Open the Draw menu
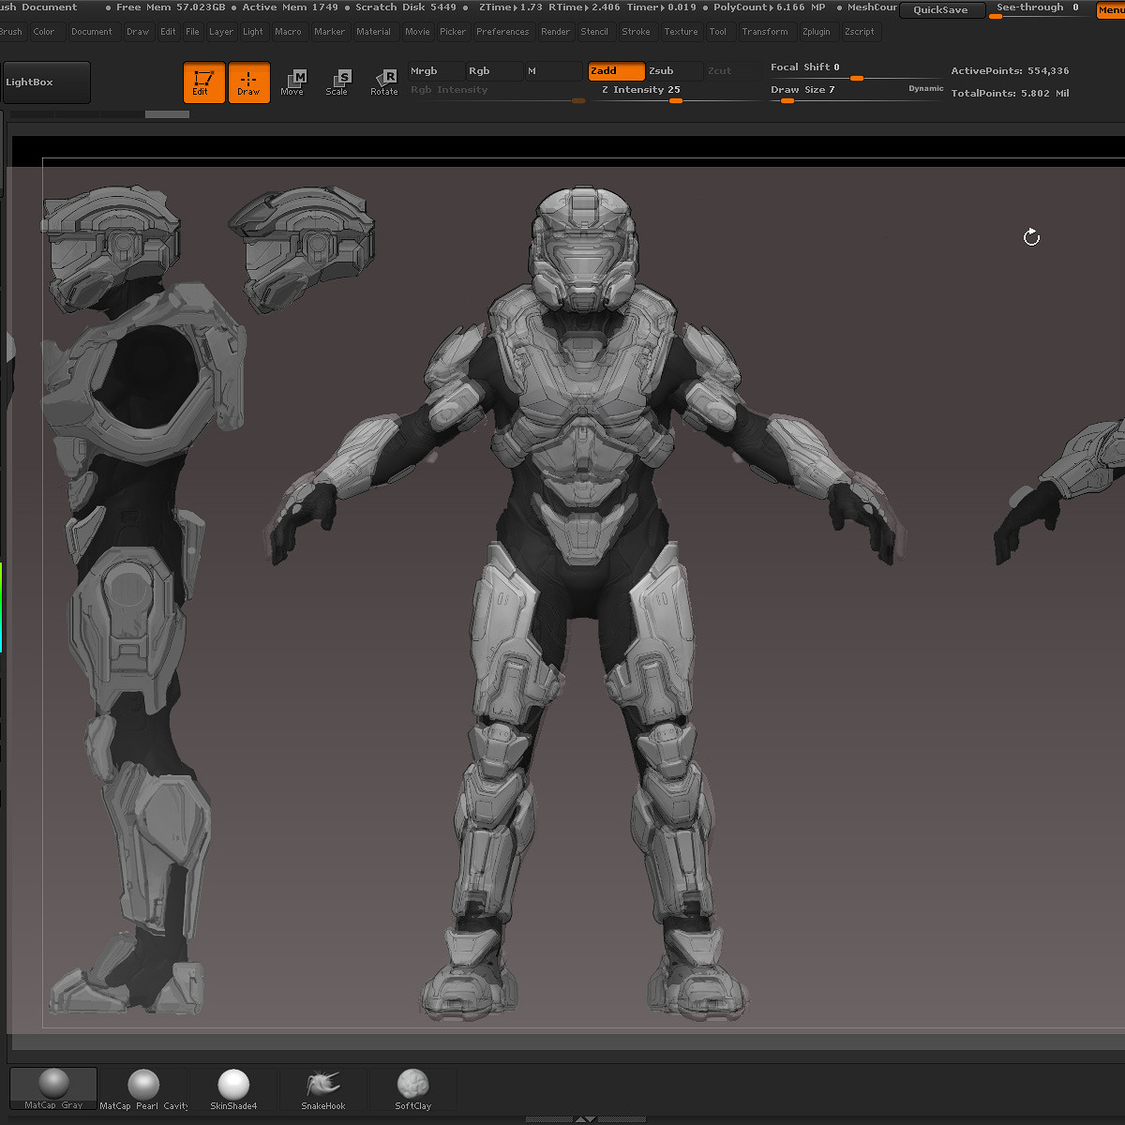The width and height of the screenshot is (1125, 1125). click(138, 32)
